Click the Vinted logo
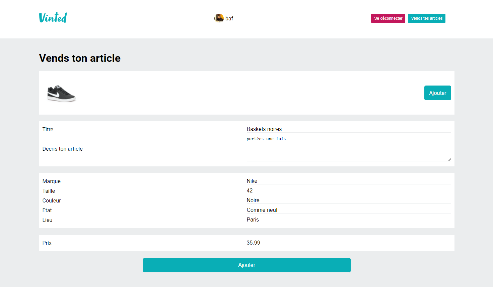The height and width of the screenshot is (287, 493). coord(53,17)
